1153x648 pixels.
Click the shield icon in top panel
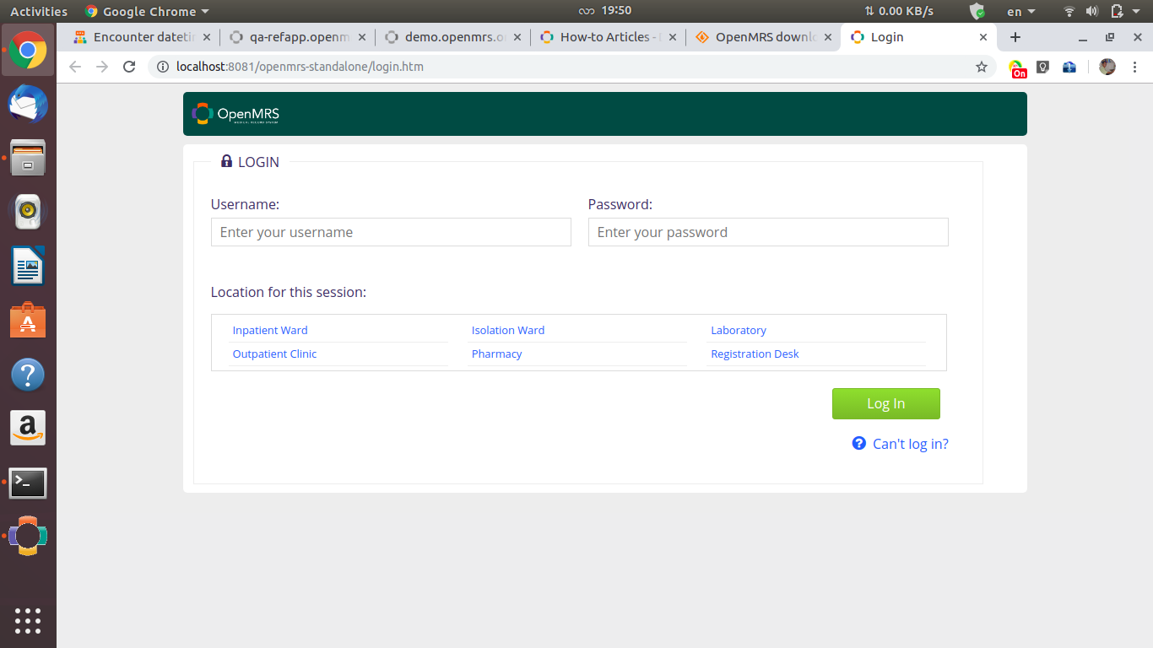(x=977, y=11)
